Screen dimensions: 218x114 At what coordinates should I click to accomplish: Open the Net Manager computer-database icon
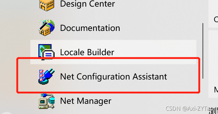point(46,101)
